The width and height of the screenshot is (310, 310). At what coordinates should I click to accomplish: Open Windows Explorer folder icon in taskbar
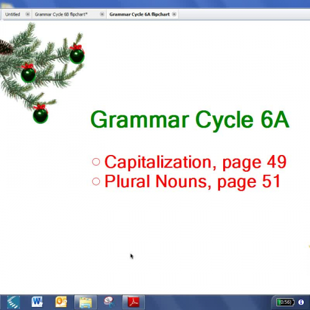click(86, 302)
